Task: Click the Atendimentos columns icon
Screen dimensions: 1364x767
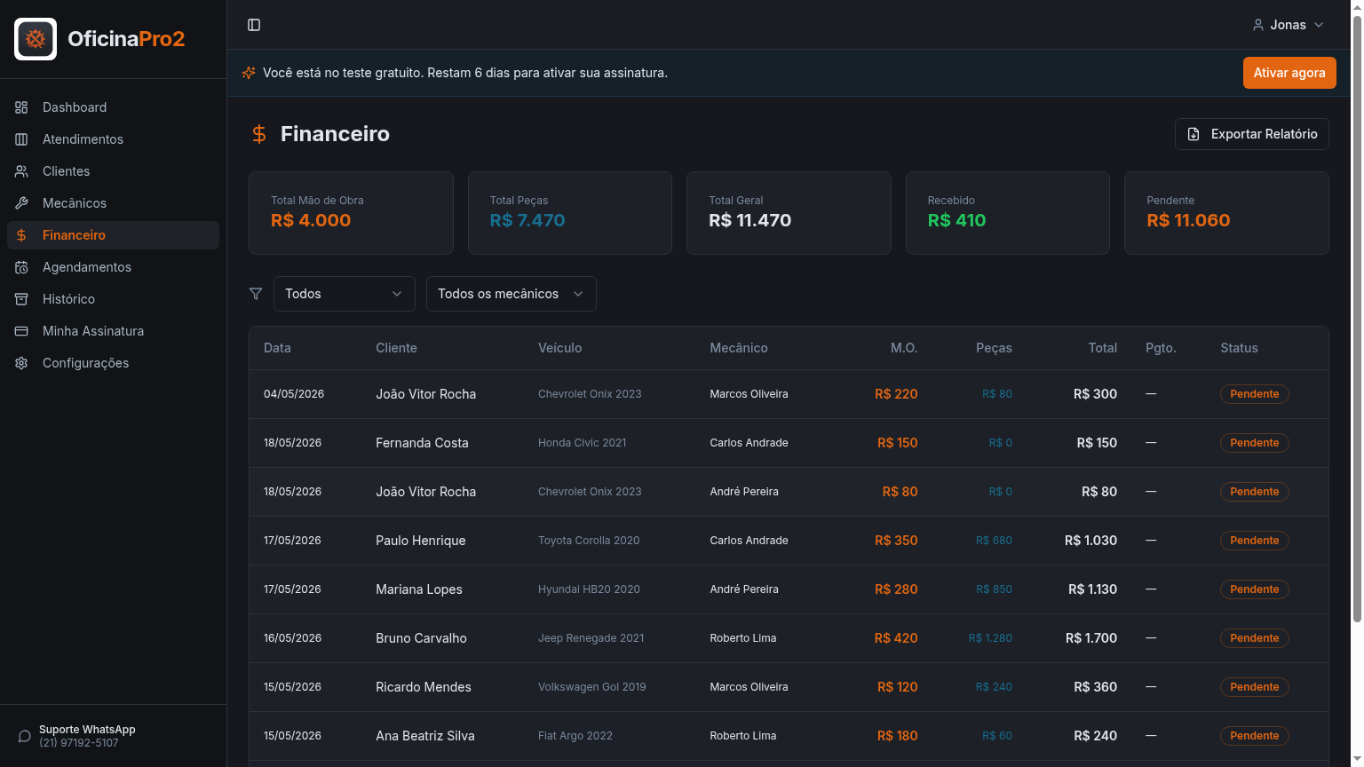Action: coord(21,139)
